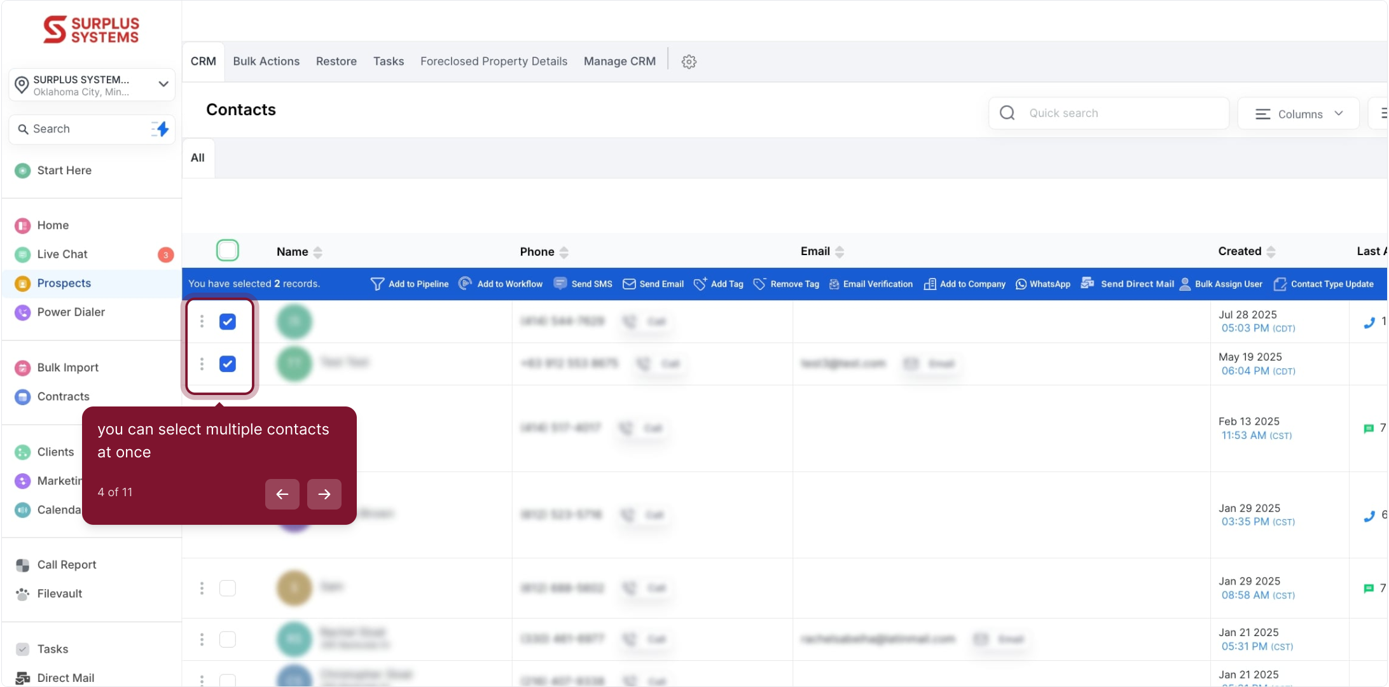Click the Add Tag icon
The width and height of the screenshot is (1389, 687).
(700, 284)
